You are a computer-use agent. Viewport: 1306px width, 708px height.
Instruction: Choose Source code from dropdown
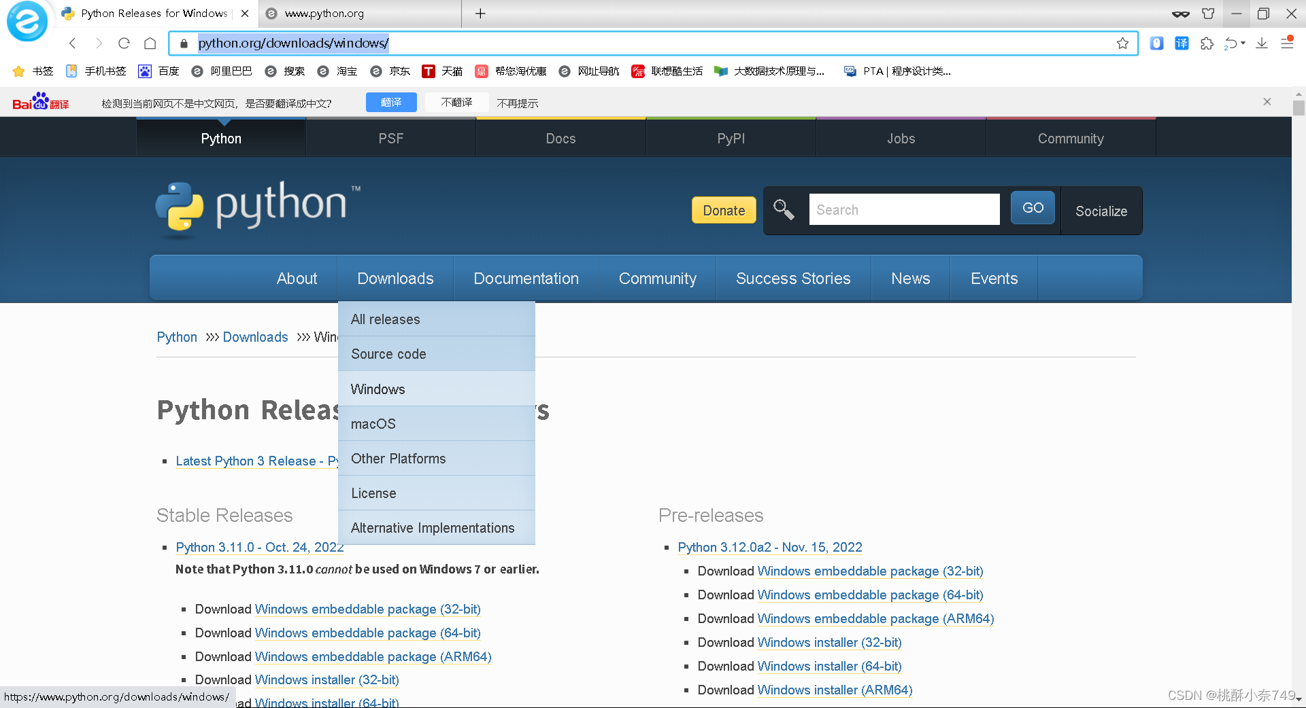pyautogui.click(x=436, y=354)
